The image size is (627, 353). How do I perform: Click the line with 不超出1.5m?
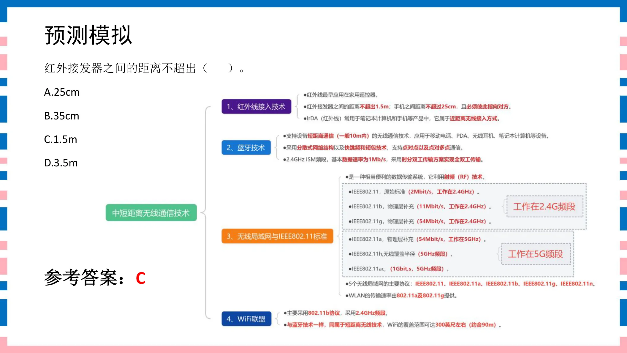pyautogui.click(x=407, y=107)
